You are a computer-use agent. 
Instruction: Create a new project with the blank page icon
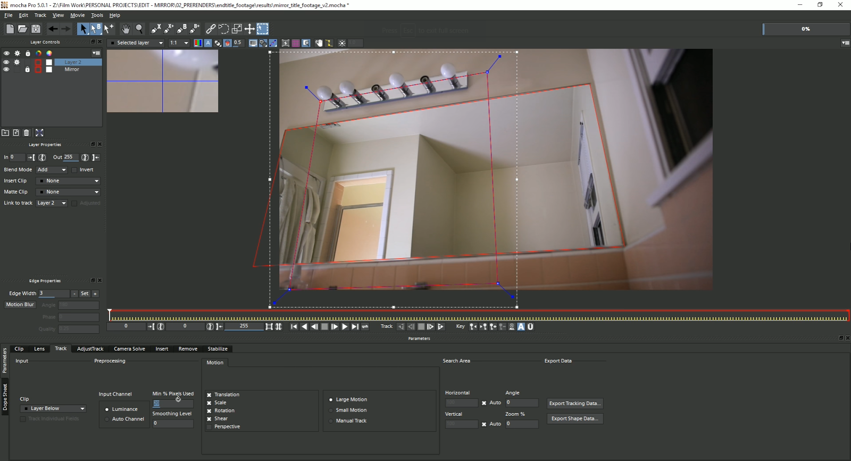click(x=10, y=29)
